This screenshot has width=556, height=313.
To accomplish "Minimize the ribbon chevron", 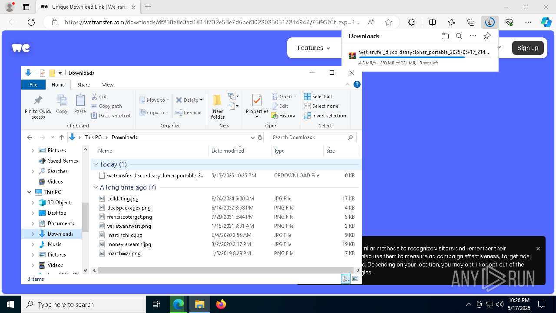I will (x=347, y=85).
